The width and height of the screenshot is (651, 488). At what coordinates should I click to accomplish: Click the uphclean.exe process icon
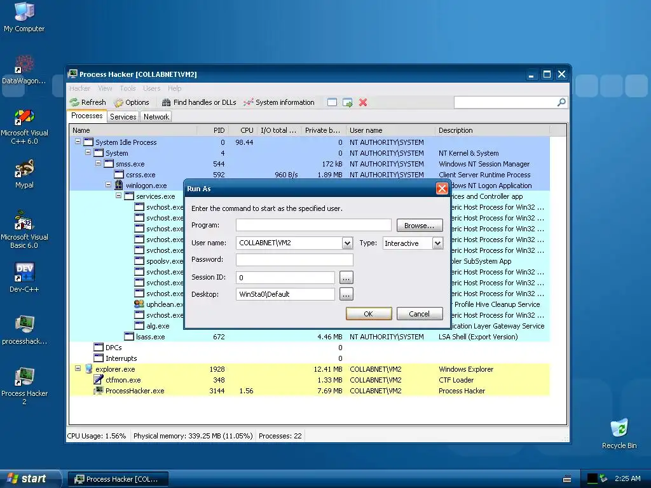coord(139,304)
